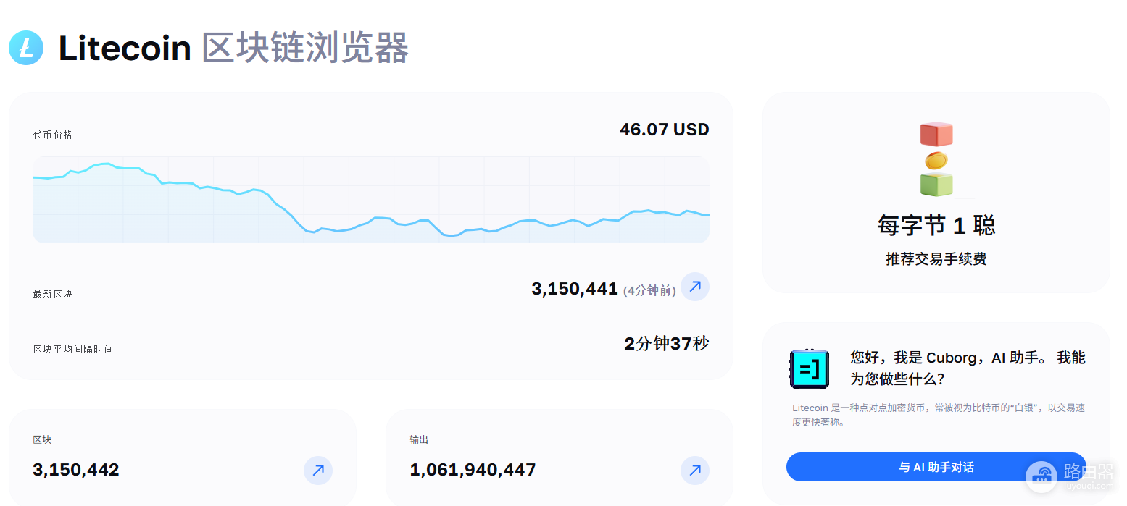The image size is (1127, 506).
Task: Click the latest block number 3,150,441
Action: (x=574, y=289)
